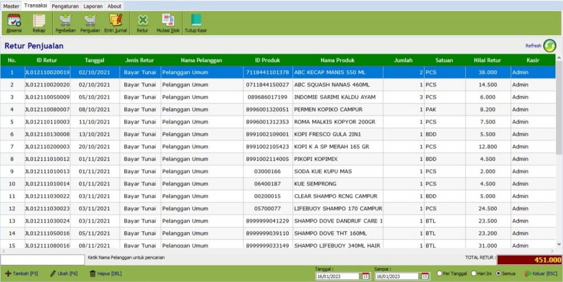Click the Kasir column header
Image resolution: width=563 pixels, height=282 pixels.
click(533, 60)
